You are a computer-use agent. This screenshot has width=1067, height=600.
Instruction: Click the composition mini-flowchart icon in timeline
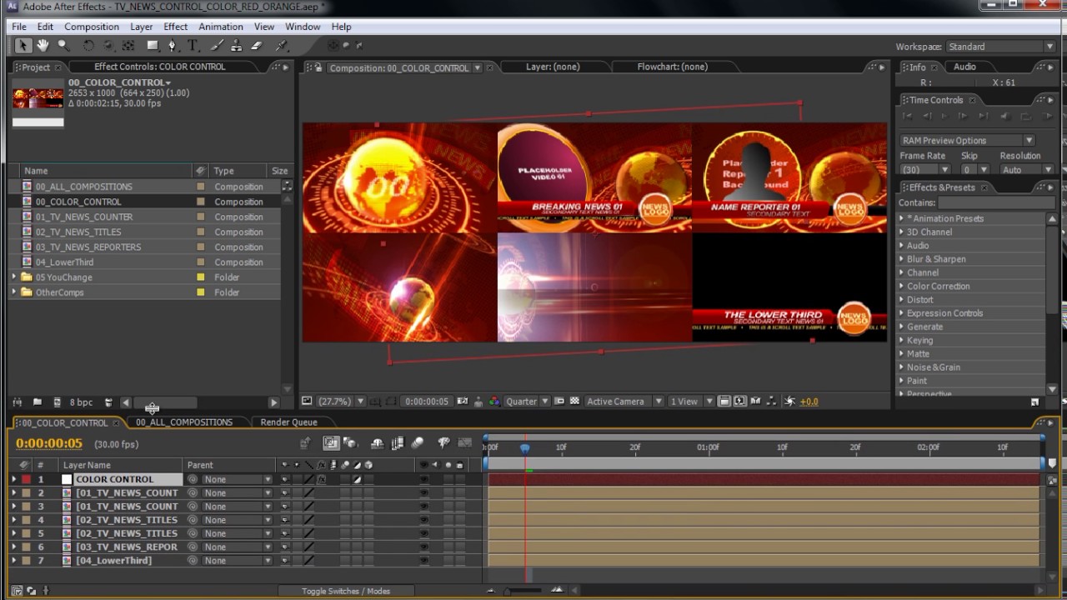coord(303,443)
